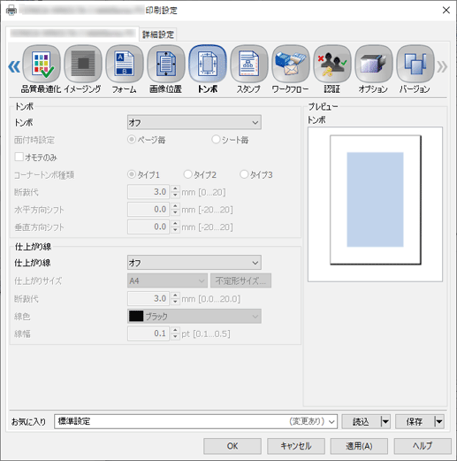Switch to the 詳細設定 tab
The image size is (457, 461).
[158, 35]
